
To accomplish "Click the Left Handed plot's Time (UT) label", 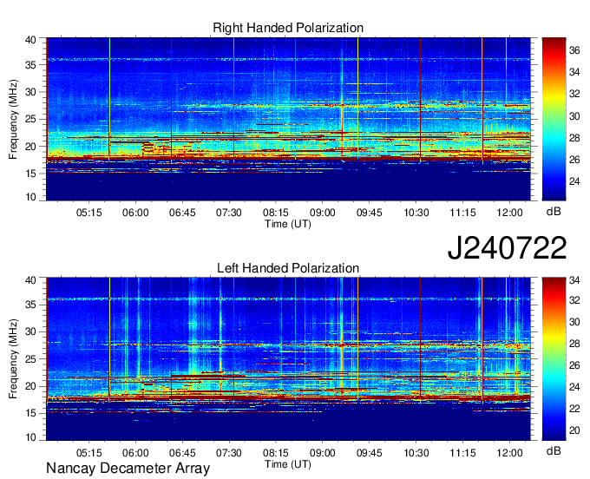I will (288, 464).
